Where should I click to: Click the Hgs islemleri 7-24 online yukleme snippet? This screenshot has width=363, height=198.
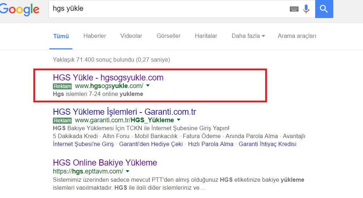pyautogui.click(x=98, y=94)
